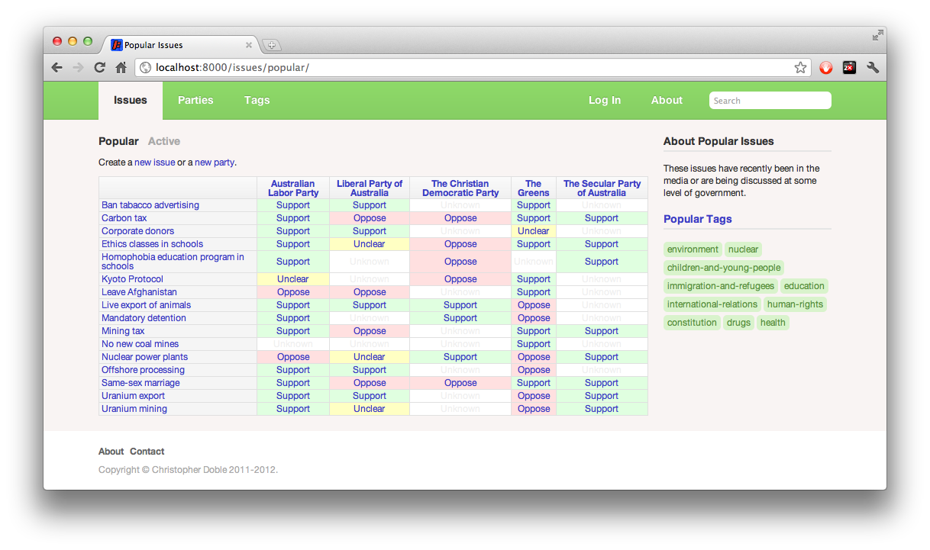Focus the browser address bar
Image resolution: width=930 pixels, height=550 pixels.
coord(473,67)
